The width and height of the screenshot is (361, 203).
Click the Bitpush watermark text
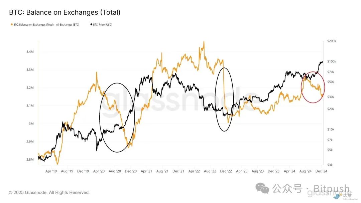pos(332,189)
